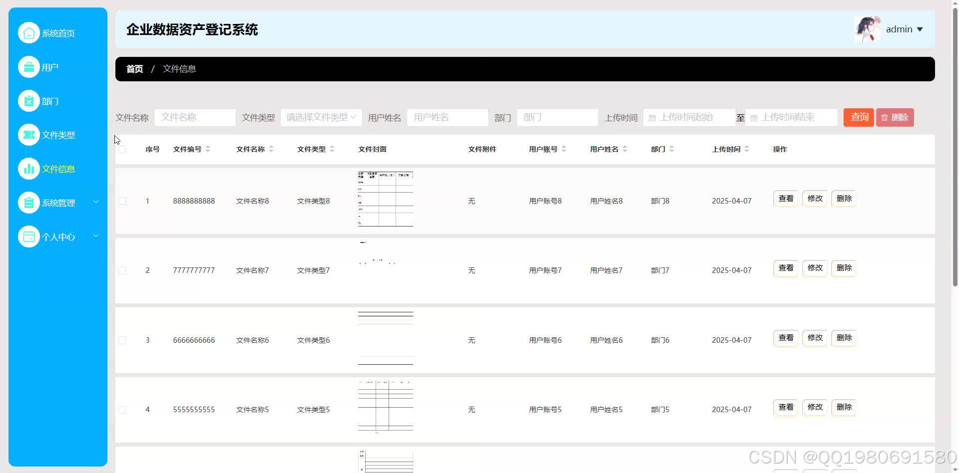Screen dimensions: 959x473
Task: Open 部门 management from the sidebar icon
Action: 28,101
